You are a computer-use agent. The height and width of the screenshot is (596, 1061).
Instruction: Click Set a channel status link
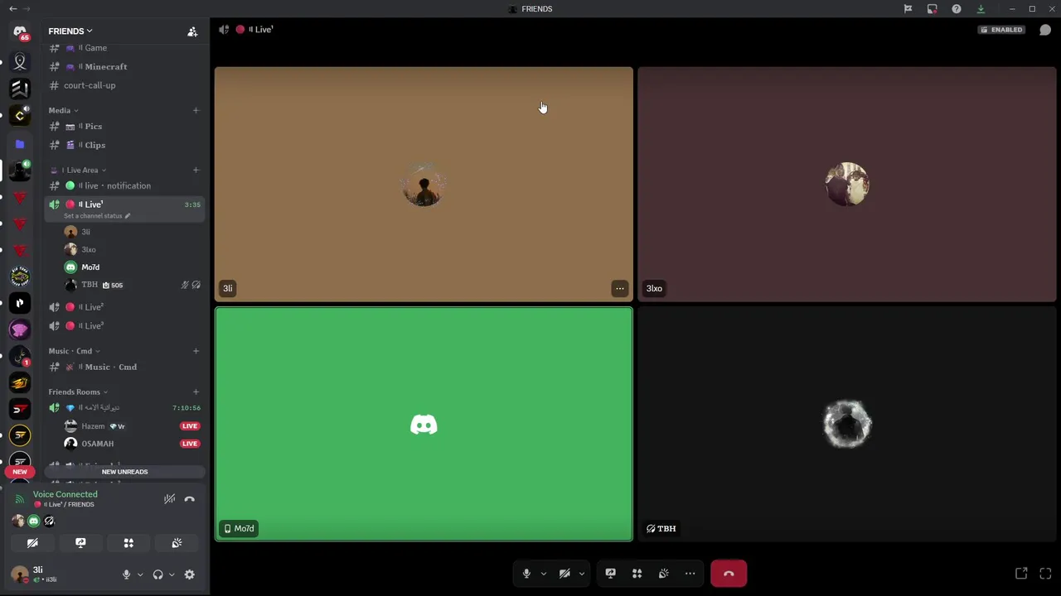point(97,216)
